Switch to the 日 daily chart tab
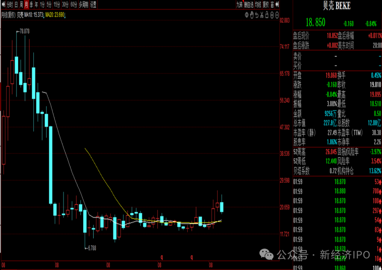The height and width of the screenshot is (270, 382). pos(16,5)
